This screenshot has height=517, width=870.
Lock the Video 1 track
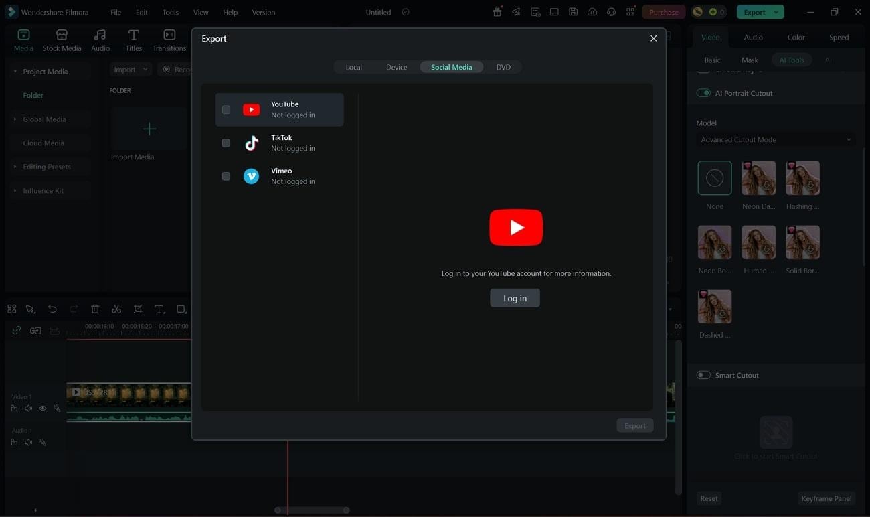(14, 408)
